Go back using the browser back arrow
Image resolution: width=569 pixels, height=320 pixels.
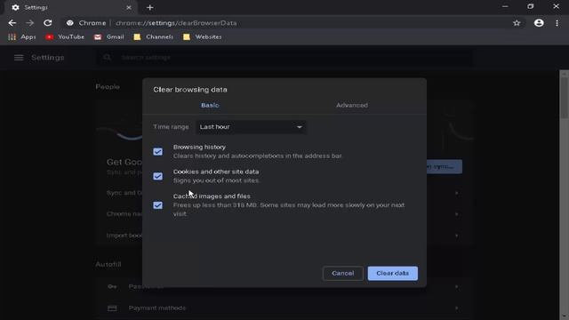click(12, 23)
